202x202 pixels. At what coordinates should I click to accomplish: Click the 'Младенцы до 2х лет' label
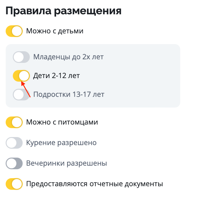[68, 57]
